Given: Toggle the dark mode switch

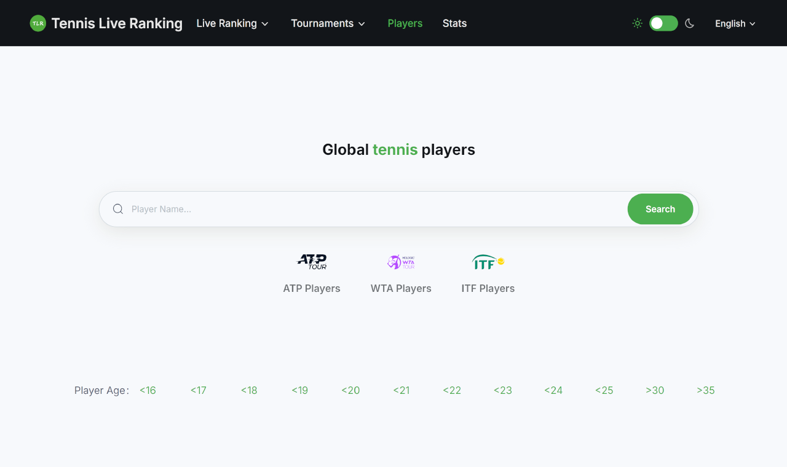Looking at the screenshot, I should (x=663, y=23).
